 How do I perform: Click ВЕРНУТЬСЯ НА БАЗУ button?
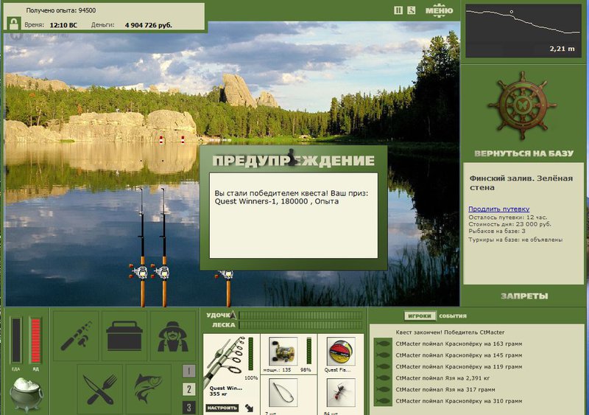523,153
